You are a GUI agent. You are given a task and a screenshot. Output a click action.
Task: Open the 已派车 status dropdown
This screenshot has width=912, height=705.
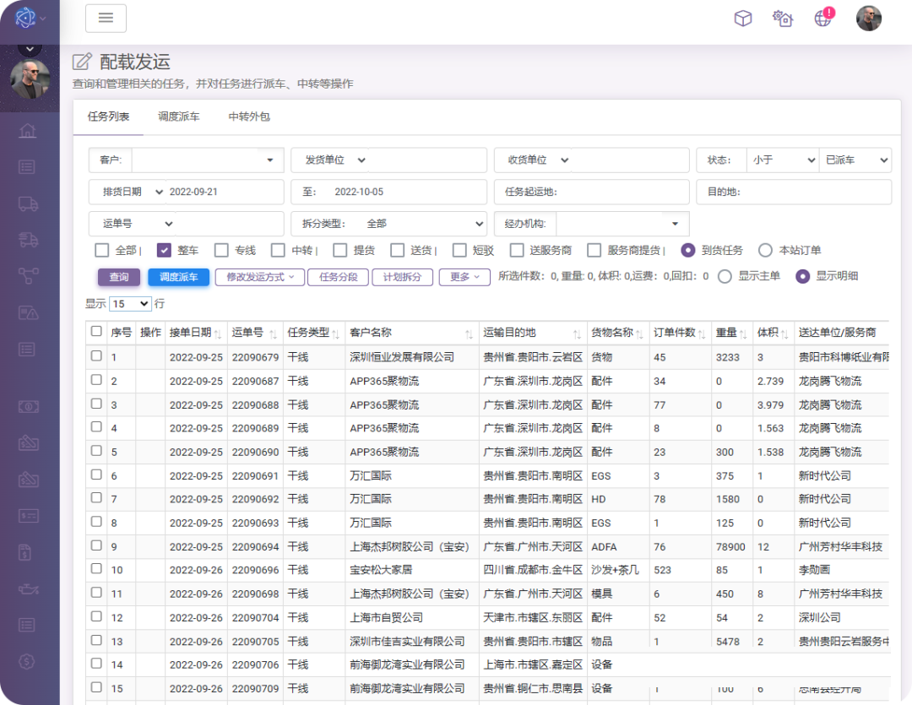click(855, 160)
